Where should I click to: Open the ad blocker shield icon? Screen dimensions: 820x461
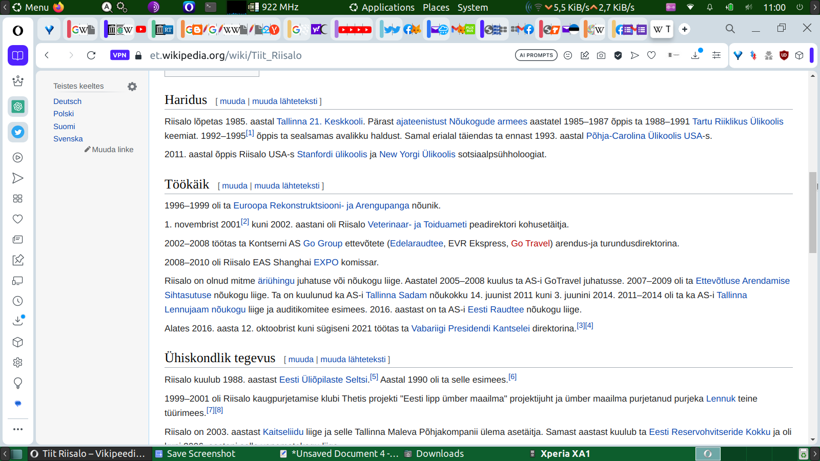pos(618,55)
